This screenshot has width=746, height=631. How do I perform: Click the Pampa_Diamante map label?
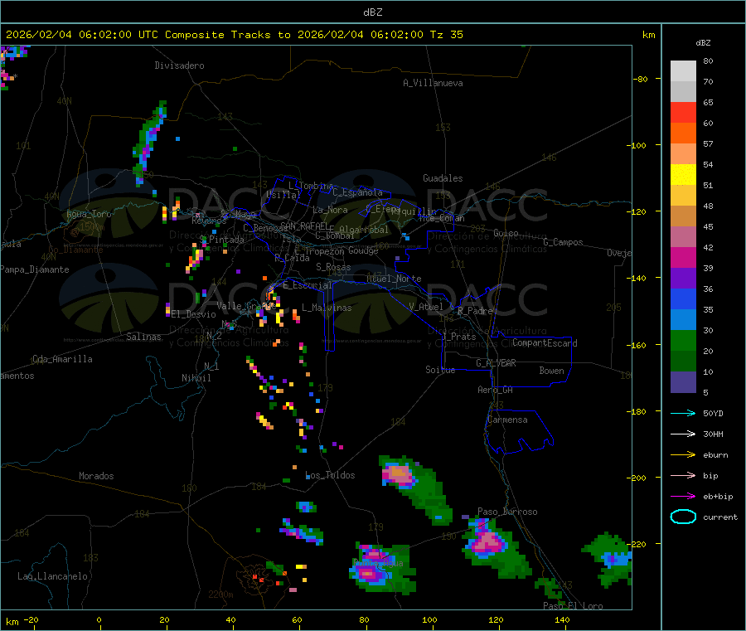(34, 269)
